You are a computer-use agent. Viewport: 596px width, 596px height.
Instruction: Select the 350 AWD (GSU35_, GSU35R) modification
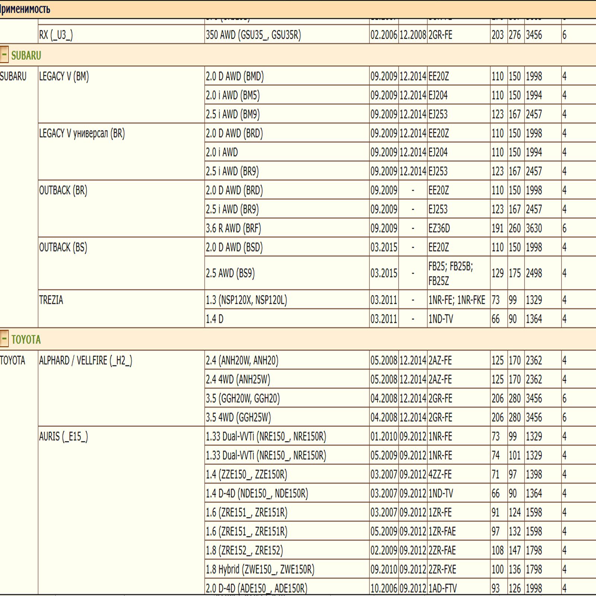253,35
